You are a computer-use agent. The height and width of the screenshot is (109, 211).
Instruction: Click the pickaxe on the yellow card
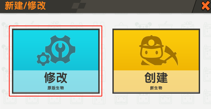point(170,56)
